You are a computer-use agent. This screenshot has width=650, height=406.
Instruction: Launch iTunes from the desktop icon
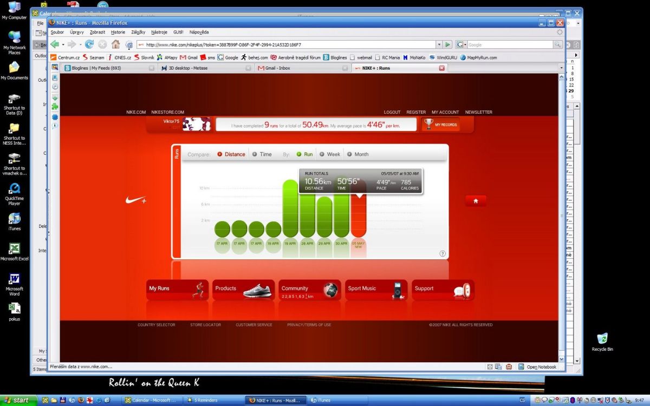[14, 222]
